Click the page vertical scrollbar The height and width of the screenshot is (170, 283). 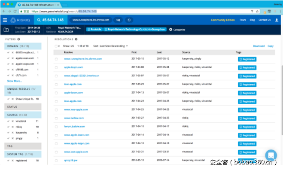pyautogui.click(x=282, y=100)
